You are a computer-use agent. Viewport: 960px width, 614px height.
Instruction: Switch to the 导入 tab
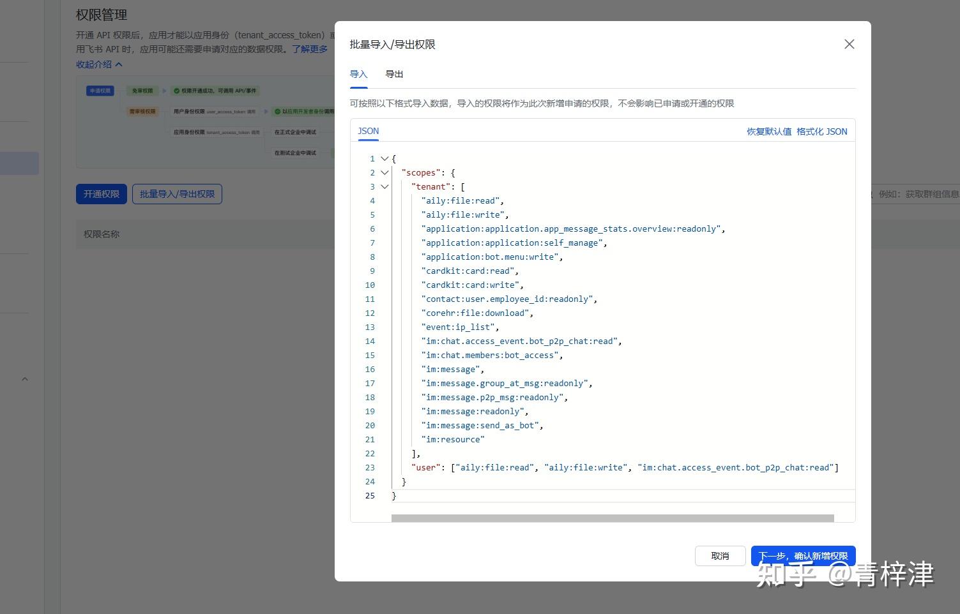[x=358, y=74]
